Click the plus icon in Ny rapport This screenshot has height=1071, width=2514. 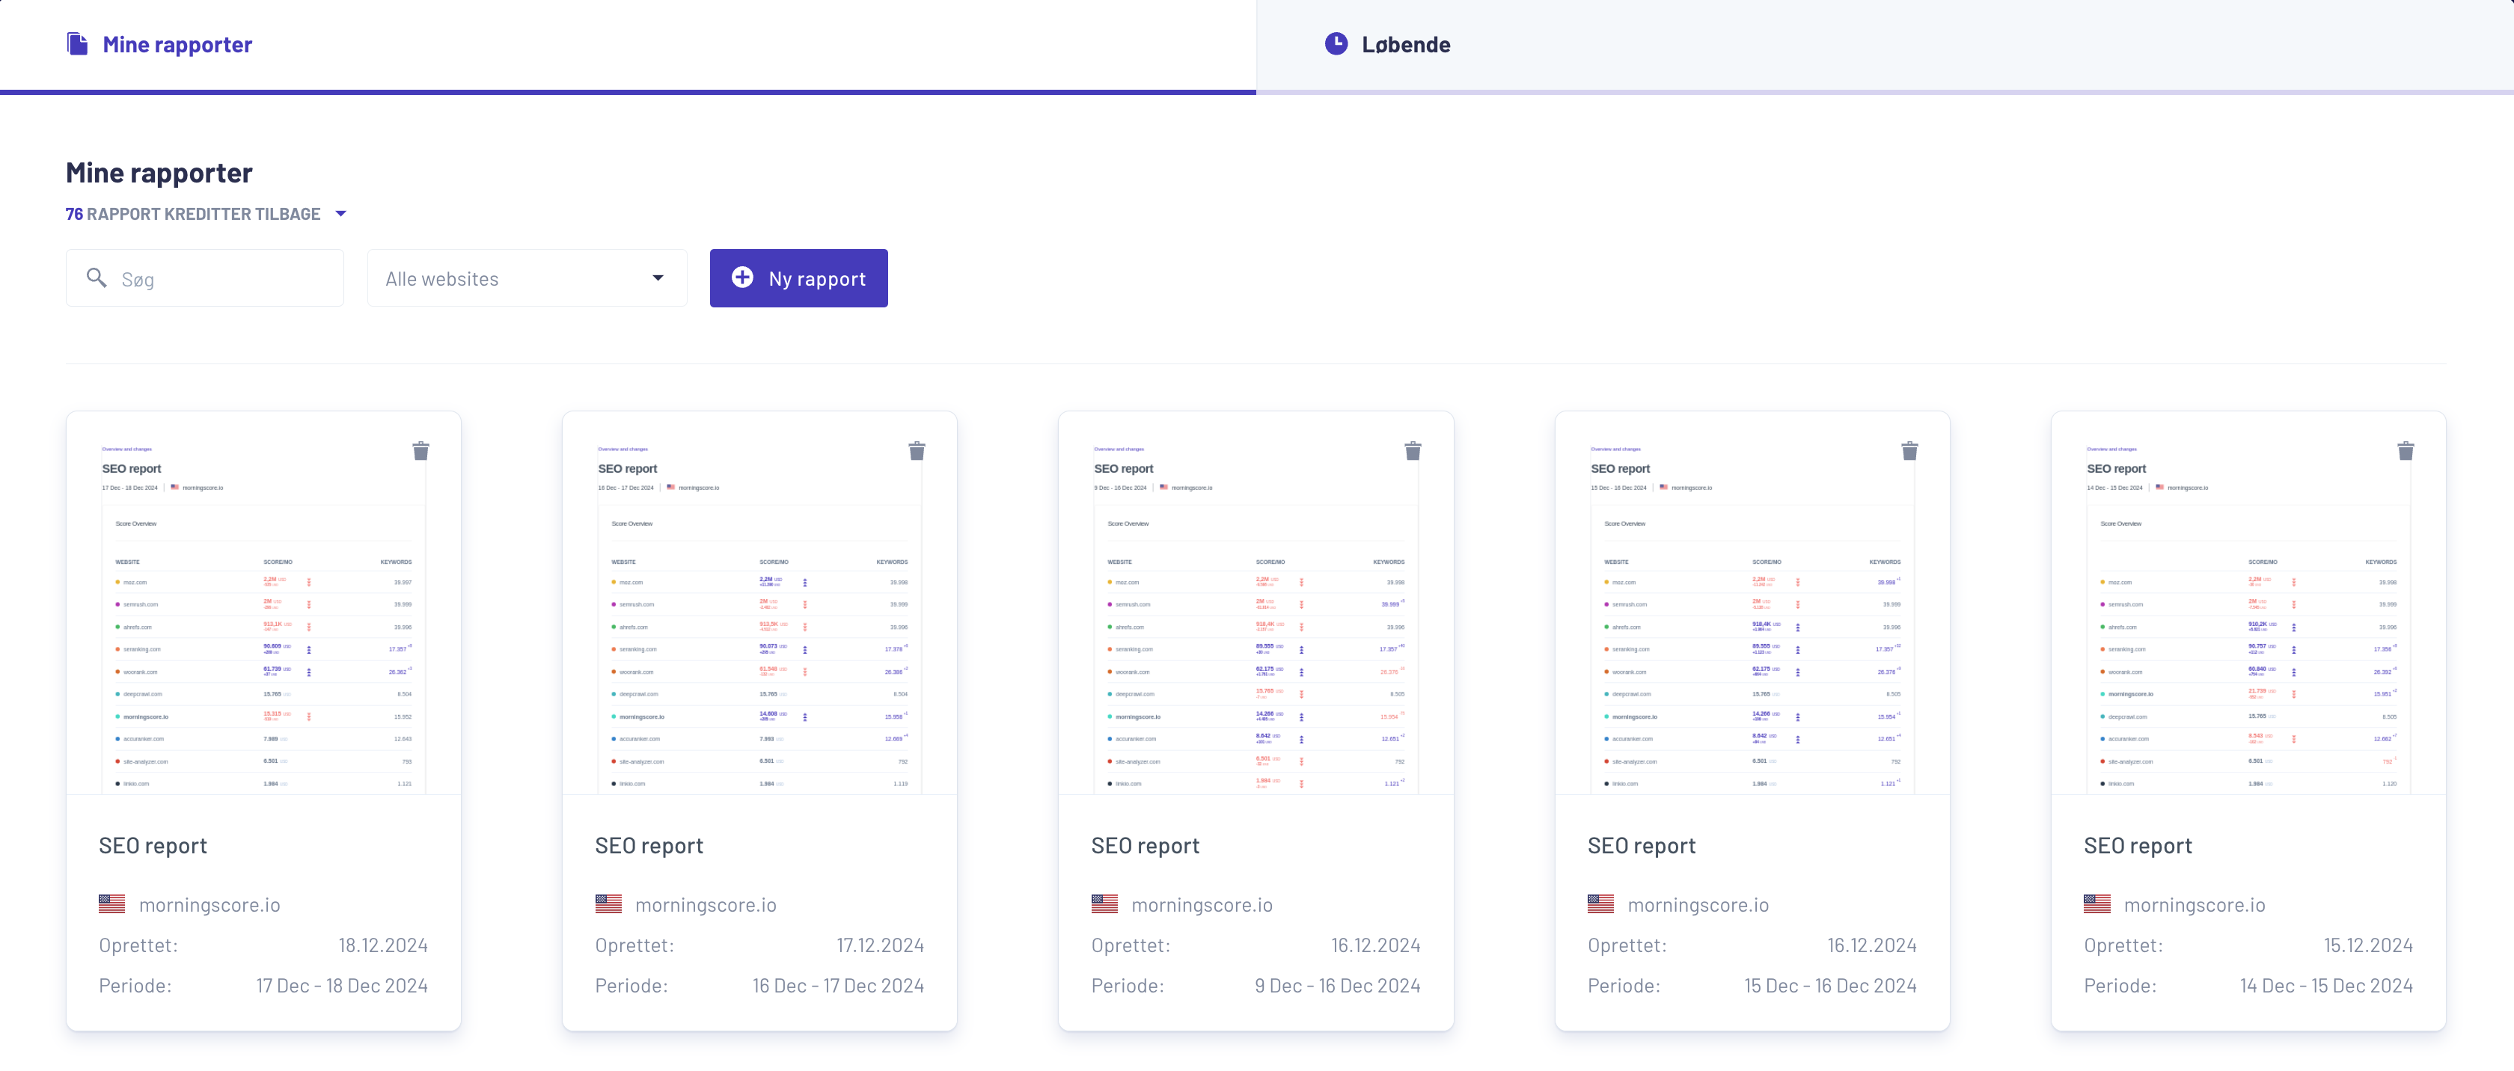(x=743, y=278)
